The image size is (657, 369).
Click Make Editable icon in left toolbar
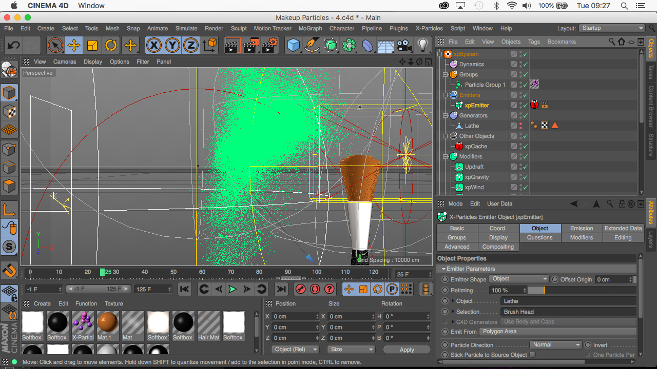9,68
